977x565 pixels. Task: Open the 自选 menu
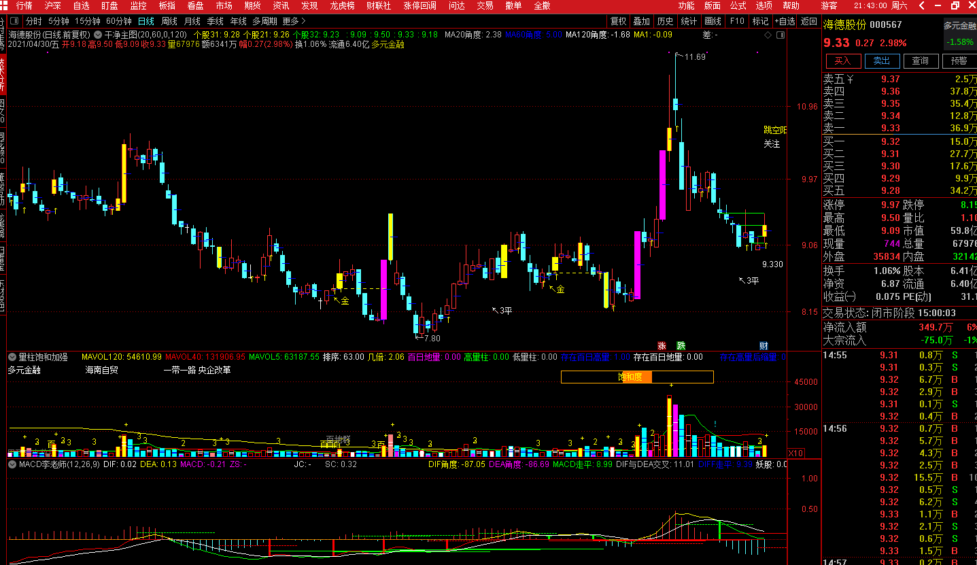[81, 5]
